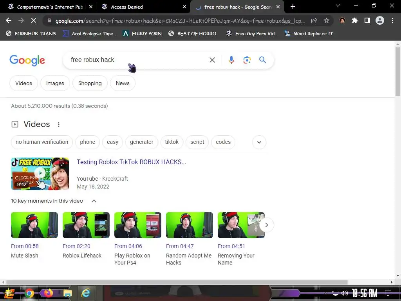Expand more video filter chips
The width and height of the screenshot is (401, 301).
click(x=259, y=142)
